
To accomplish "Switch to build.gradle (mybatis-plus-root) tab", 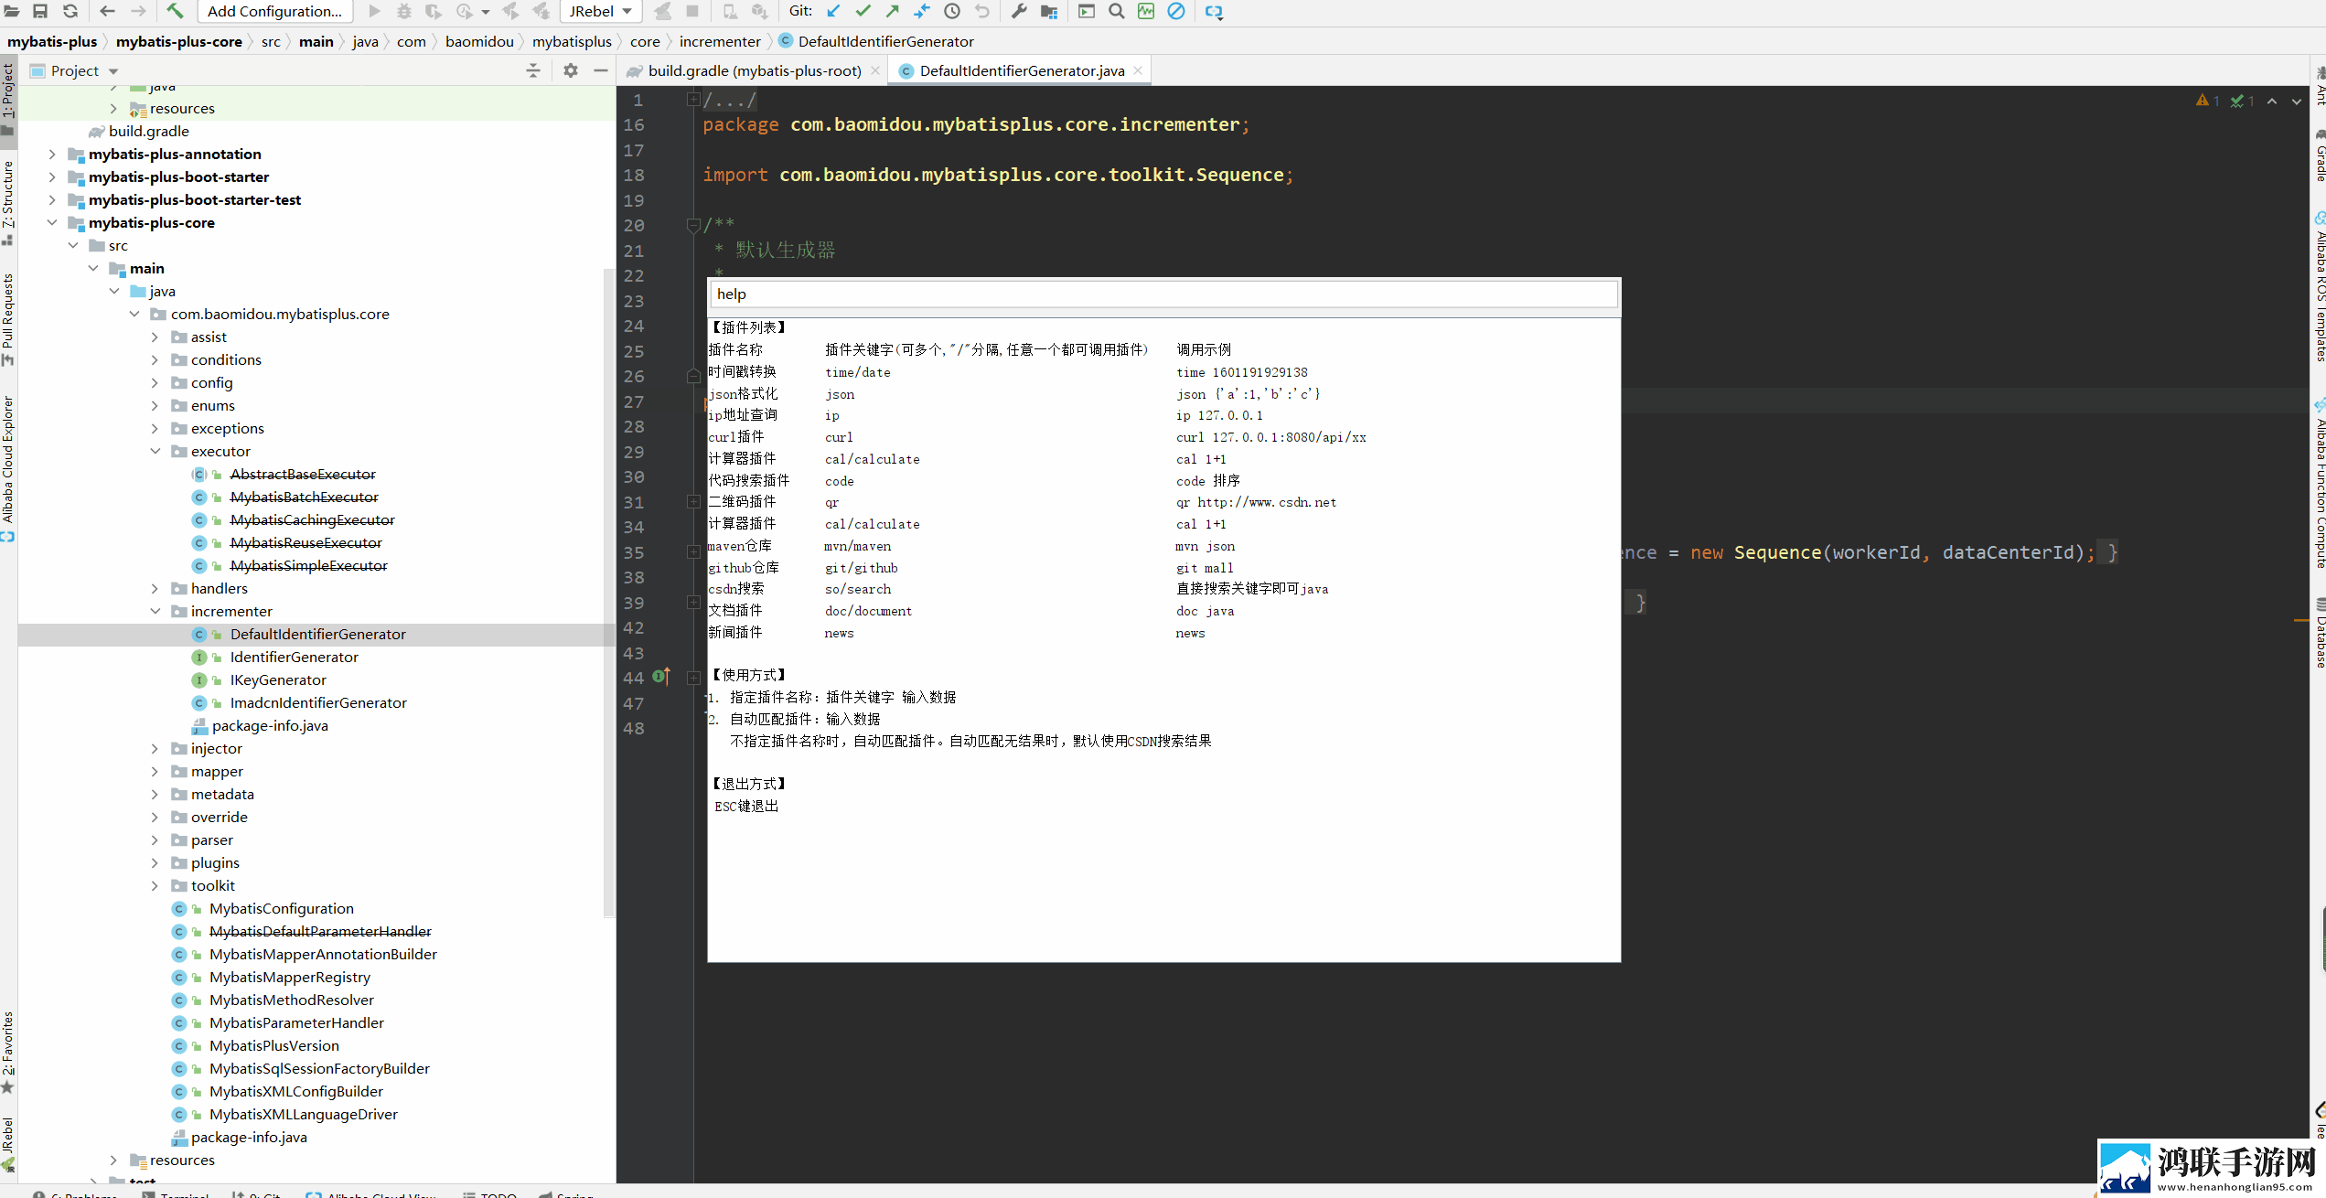I will click(x=754, y=70).
